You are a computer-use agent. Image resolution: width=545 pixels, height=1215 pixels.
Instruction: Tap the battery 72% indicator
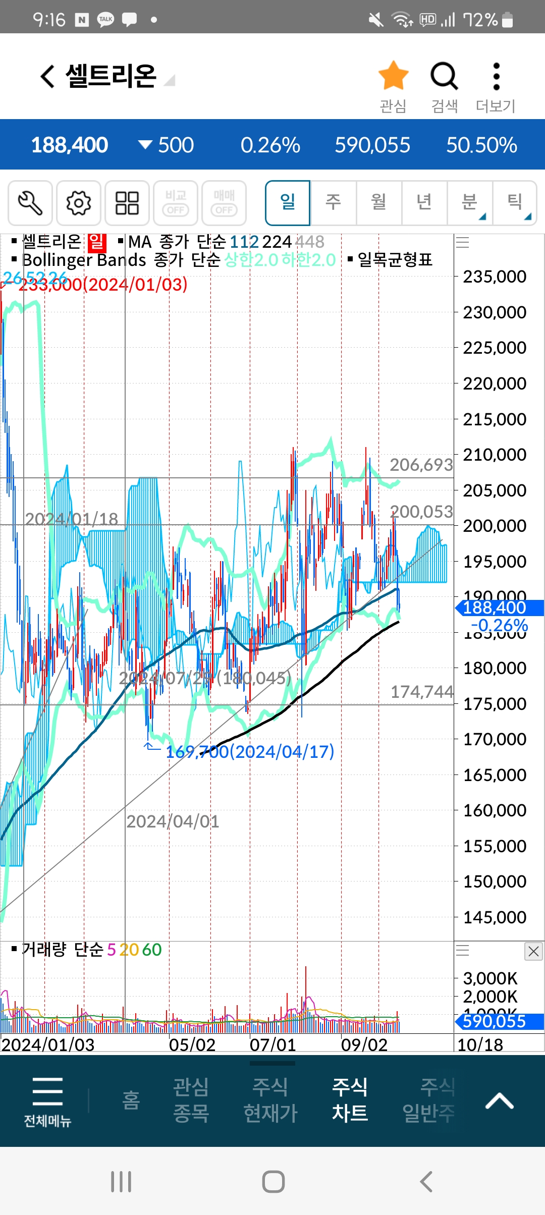pyautogui.click(x=488, y=20)
